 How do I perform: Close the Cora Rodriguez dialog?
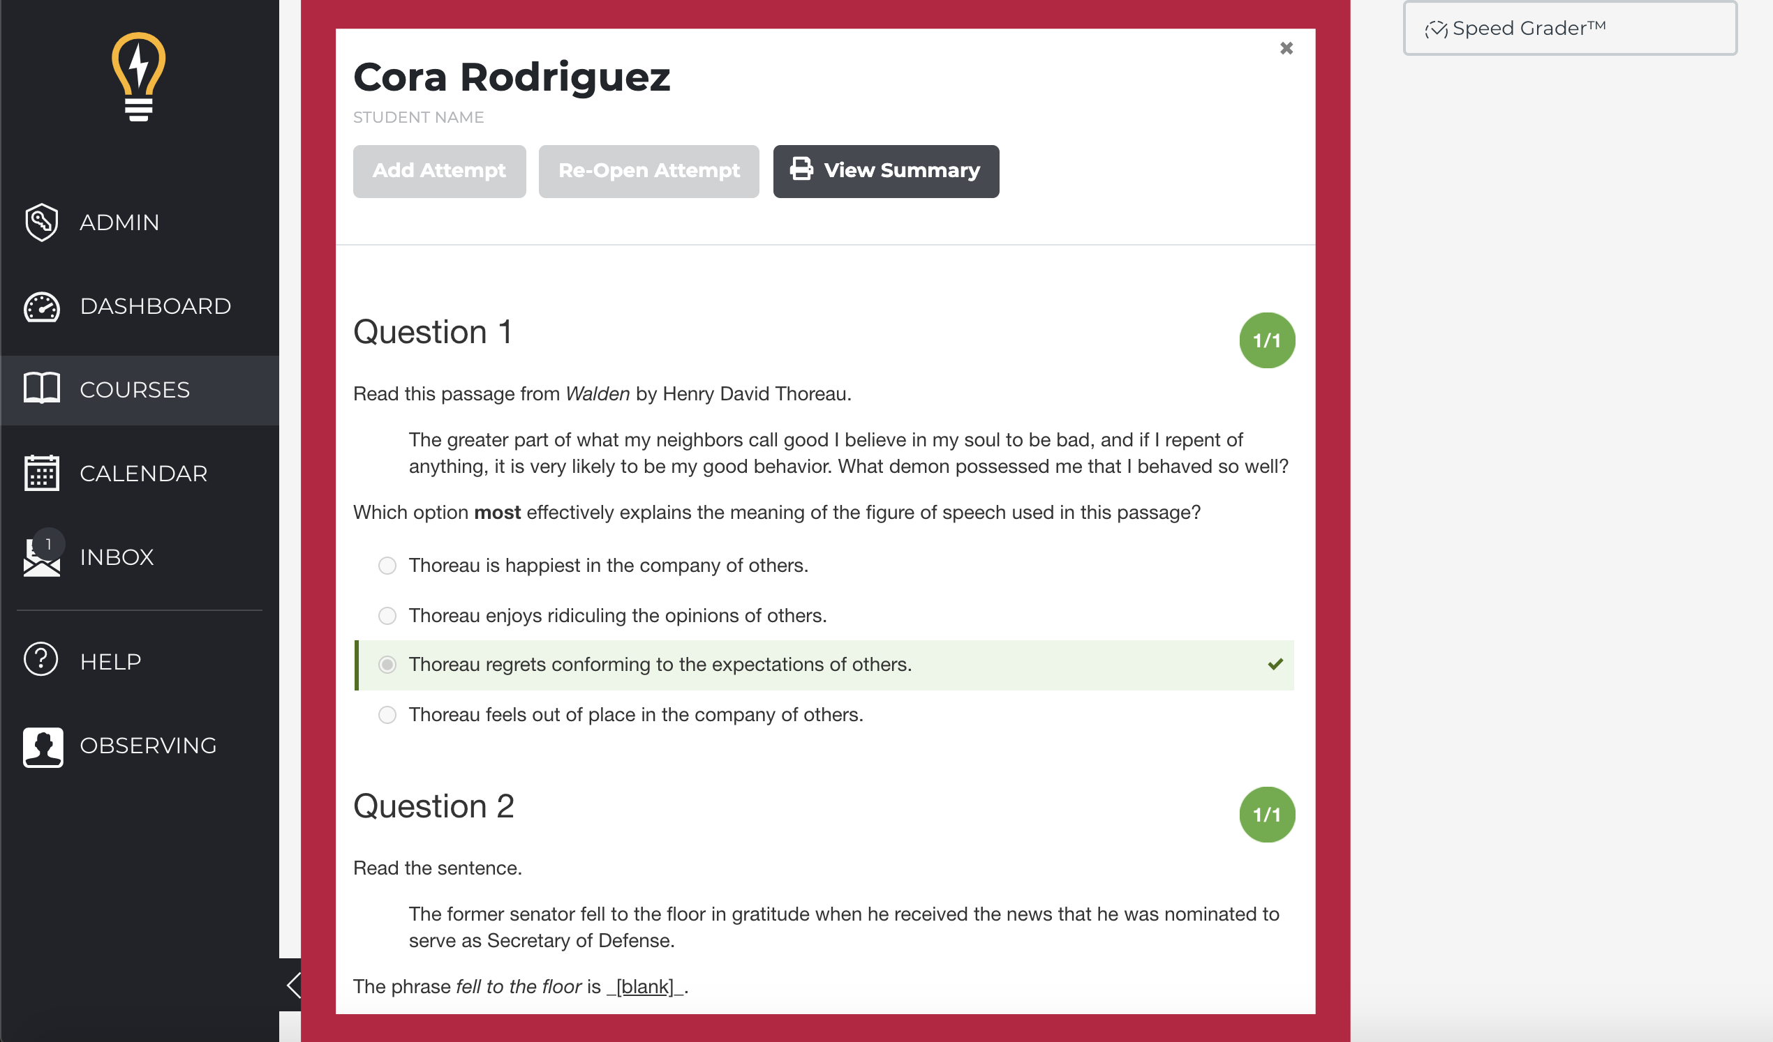point(1286,48)
